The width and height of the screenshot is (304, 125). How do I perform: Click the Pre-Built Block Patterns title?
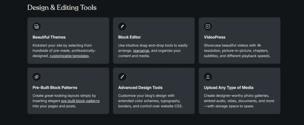(x=55, y=87)
